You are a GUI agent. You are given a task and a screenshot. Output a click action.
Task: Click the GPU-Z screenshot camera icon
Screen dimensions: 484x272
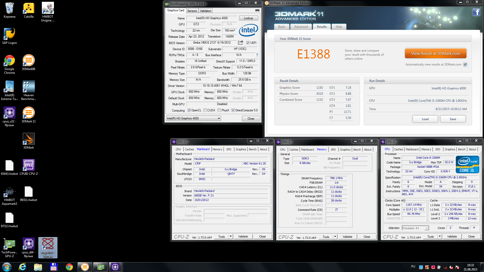(257, 10)
